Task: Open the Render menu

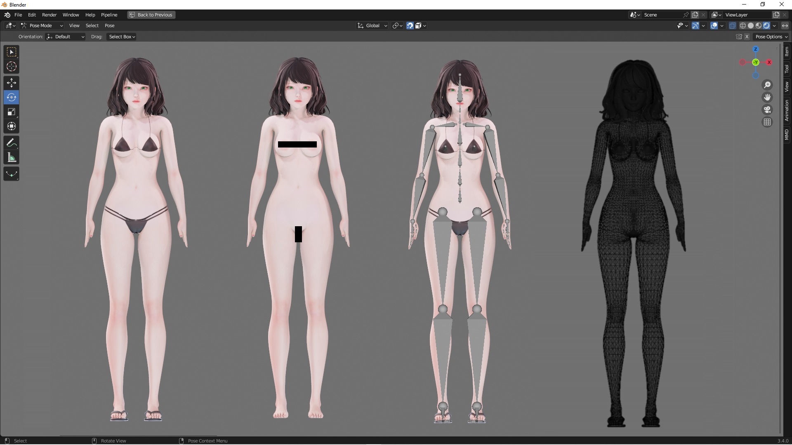Action: (49, 15)
